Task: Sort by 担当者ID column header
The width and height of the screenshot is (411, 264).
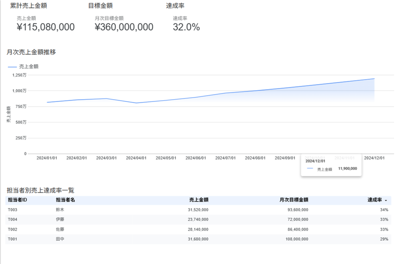Action: 17,200
